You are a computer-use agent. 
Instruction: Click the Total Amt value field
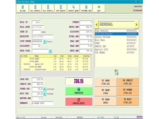point(86,36)
